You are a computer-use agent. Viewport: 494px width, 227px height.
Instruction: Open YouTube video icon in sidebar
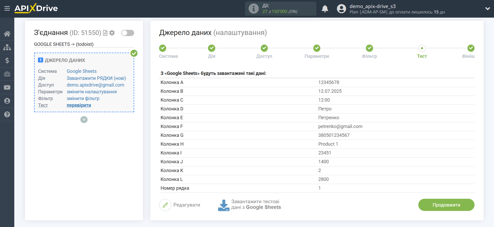(x=7, y=88)
